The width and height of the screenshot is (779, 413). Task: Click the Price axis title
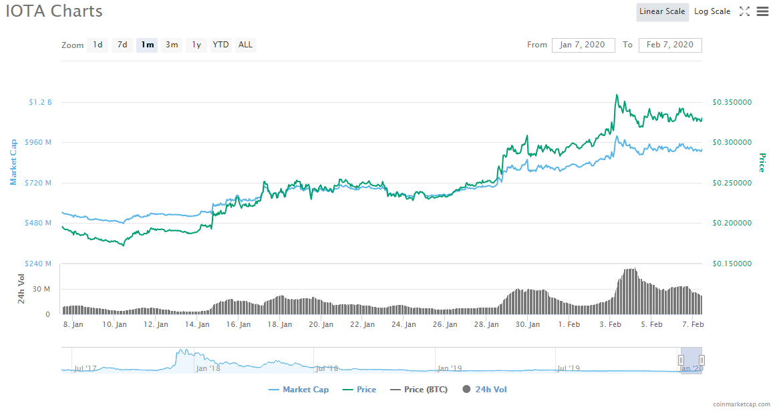click(762, 162)
